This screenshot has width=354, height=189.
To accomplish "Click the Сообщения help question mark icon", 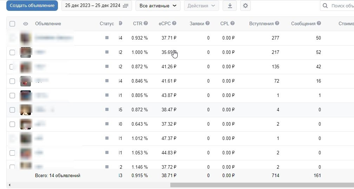I will tap(319, 23).
